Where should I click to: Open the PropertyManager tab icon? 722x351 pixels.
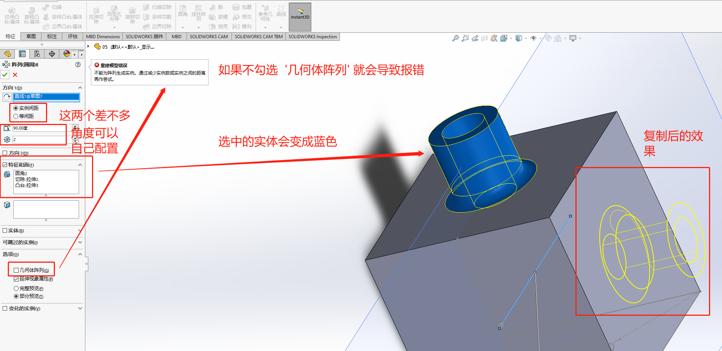pyautogui.click(x=22, y=54)
